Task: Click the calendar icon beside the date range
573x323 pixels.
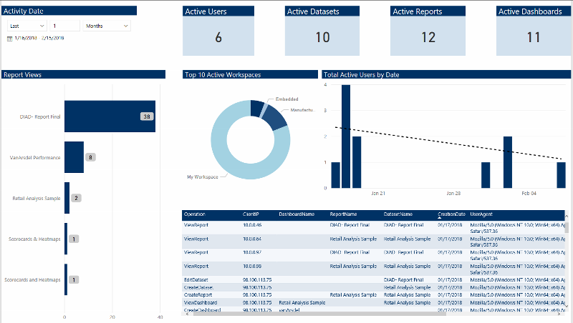Action: [10, 38]
